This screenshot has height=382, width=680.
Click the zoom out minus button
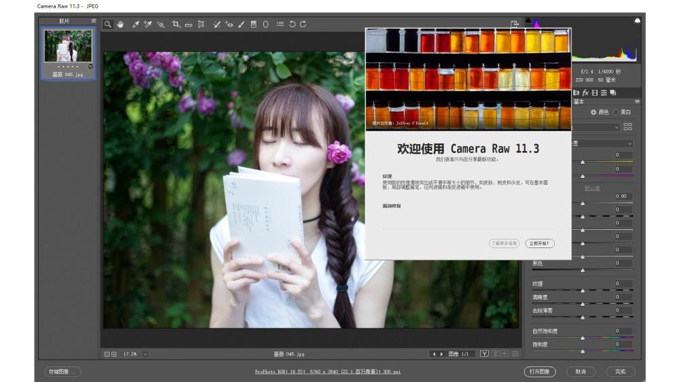tap(107, 354)
